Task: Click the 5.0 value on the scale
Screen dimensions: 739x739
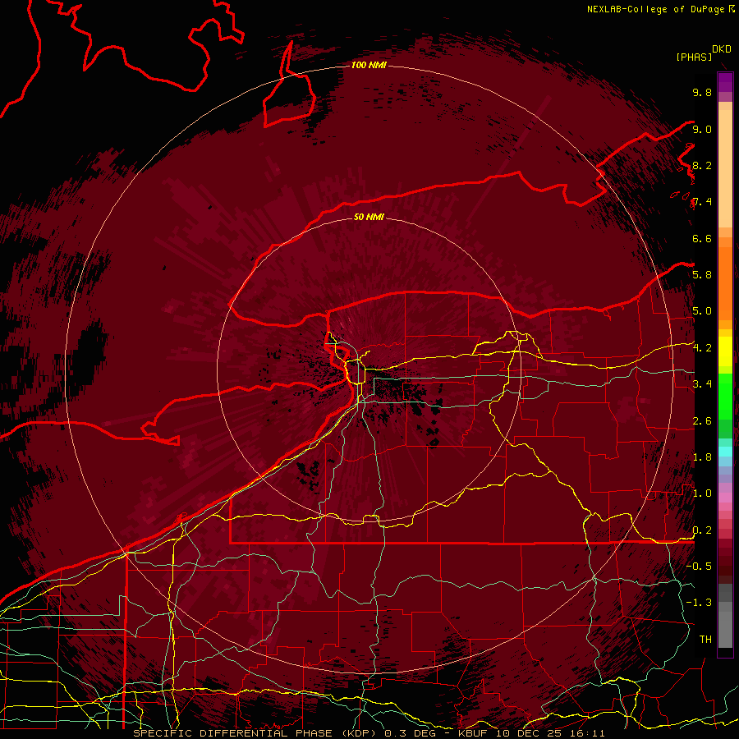Action: (x=702, y=311)
